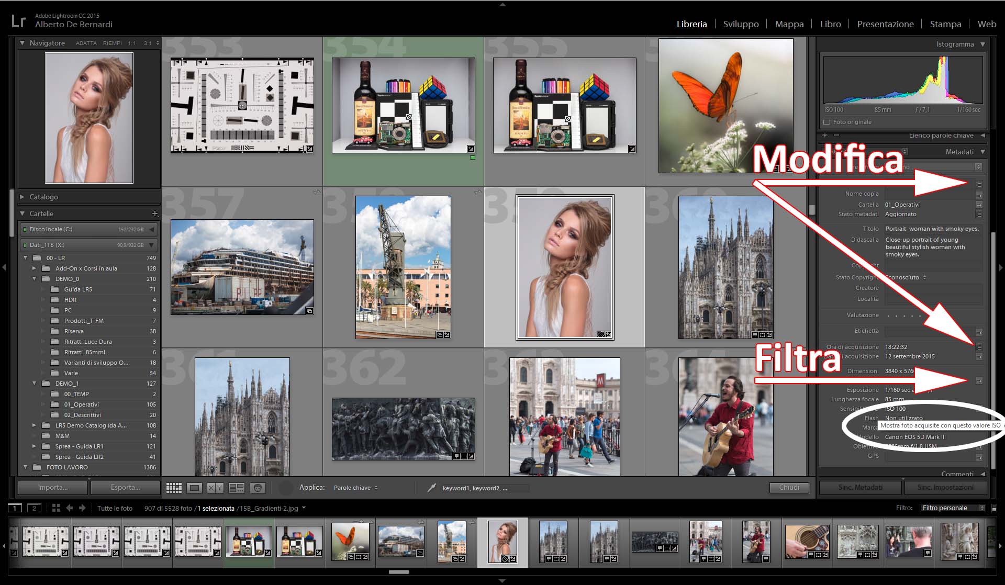The width and height of the screenshot is (1005, 585).
Task: Open People face view
Action: tap(258, 488)
